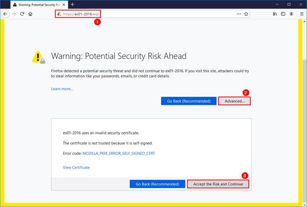Open the Firefox home page
Image resolution: width=307 pixels, height=207 pixels.
click(x=30, y=14)
